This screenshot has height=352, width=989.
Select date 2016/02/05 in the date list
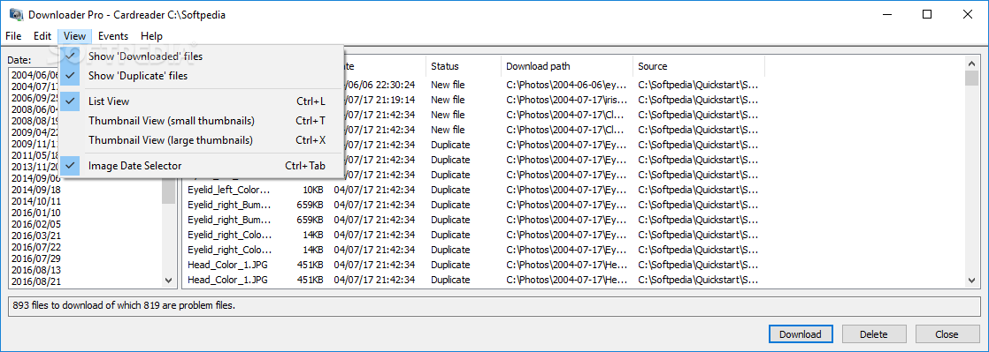[x=36, y=224]
